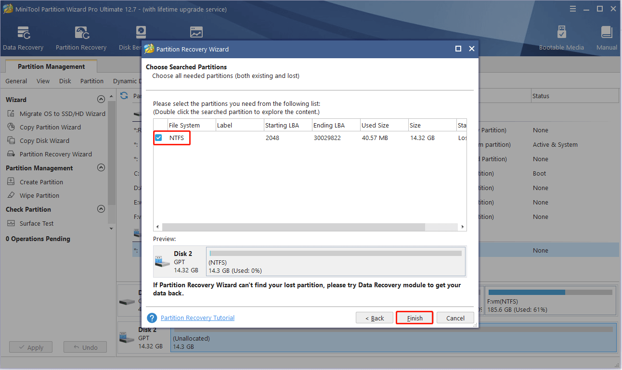
Task: Click the help question mark icon in the dialog
Action: click(152, 318)
